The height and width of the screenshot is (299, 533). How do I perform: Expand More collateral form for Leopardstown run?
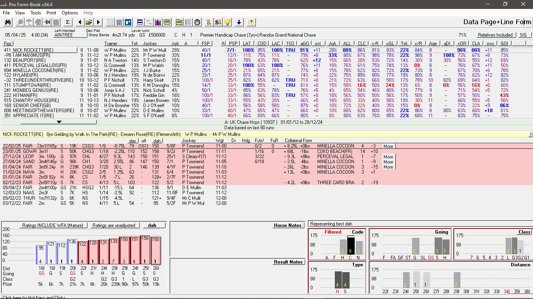tap(388, 157)
